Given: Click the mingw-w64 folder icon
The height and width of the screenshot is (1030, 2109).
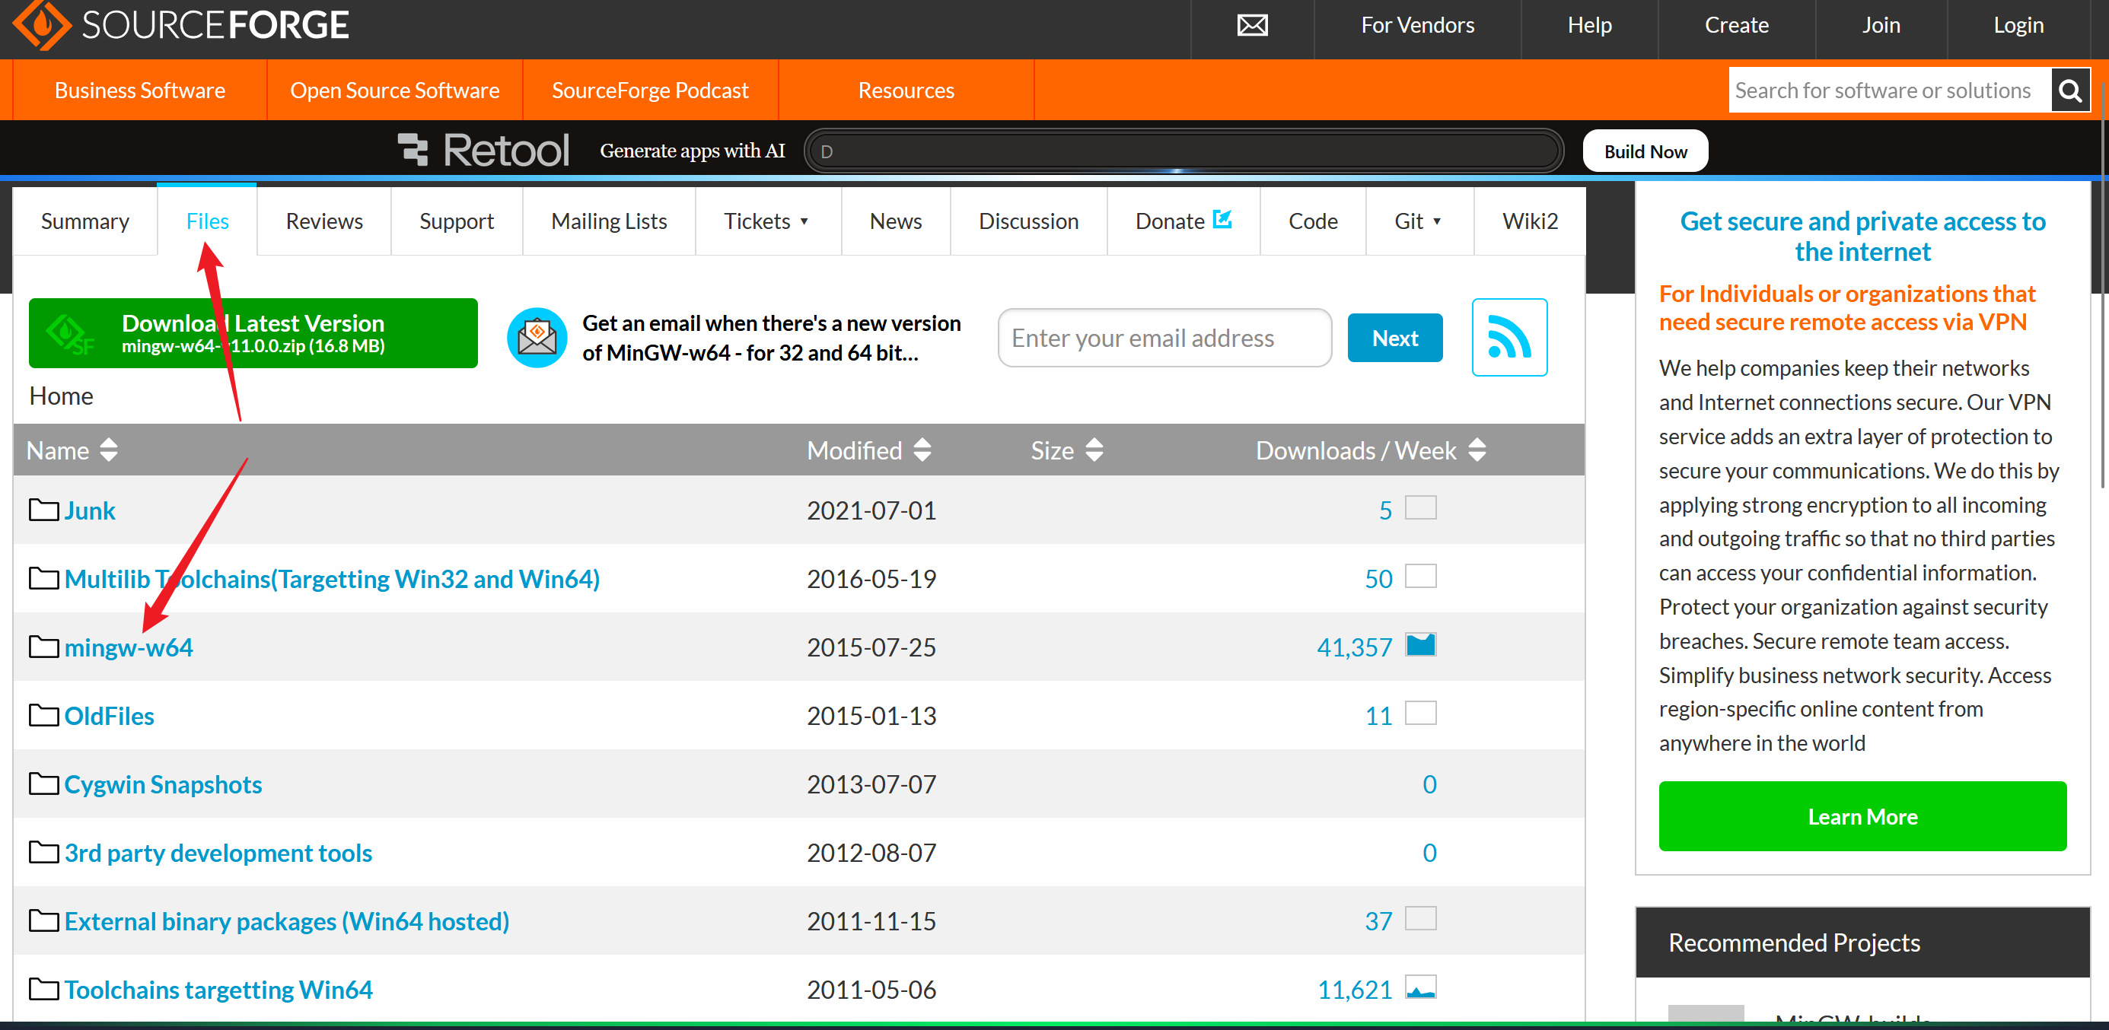Looking at the screenshot, I should (x=43, y=647).
